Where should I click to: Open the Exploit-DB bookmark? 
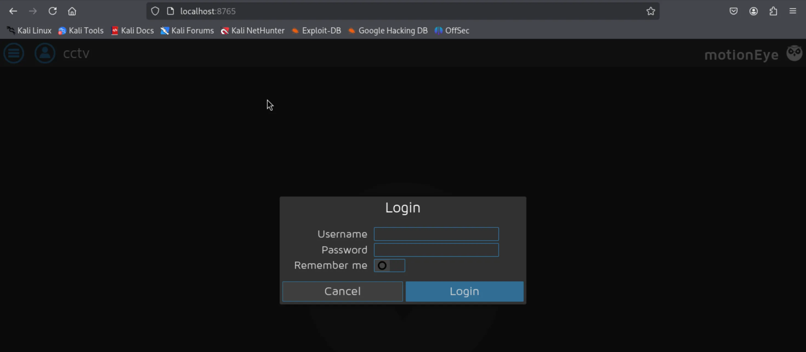point(316,31)
